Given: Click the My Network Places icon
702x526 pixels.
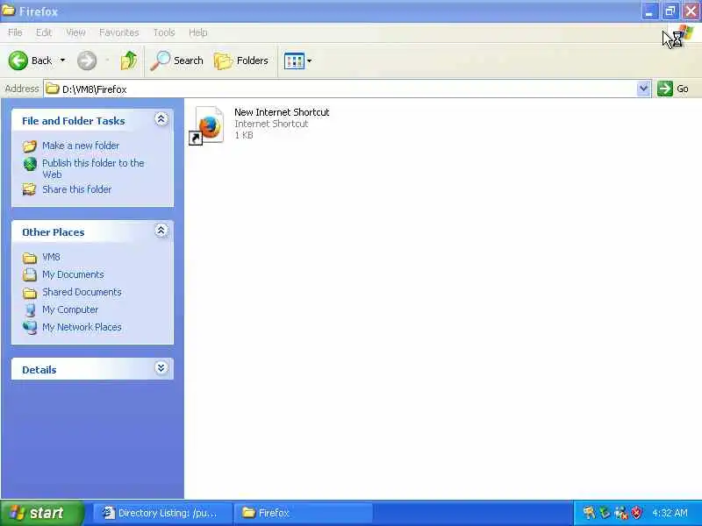Looking at the screenshot, I should click(30, 327).
